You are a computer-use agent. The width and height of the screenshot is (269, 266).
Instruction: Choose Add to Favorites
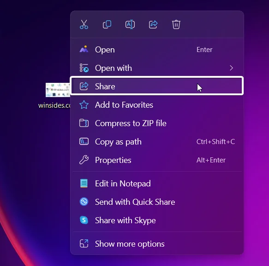[157, 105]
